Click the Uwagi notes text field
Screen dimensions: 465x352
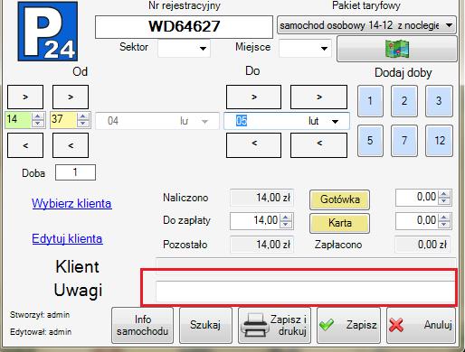[x=306, y=292]
